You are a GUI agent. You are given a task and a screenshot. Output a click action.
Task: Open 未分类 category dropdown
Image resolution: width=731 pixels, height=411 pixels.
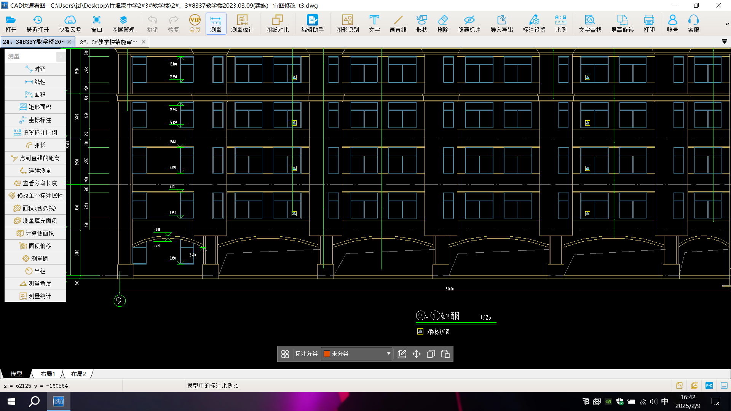pyautogui.click(x=357, y=354)
